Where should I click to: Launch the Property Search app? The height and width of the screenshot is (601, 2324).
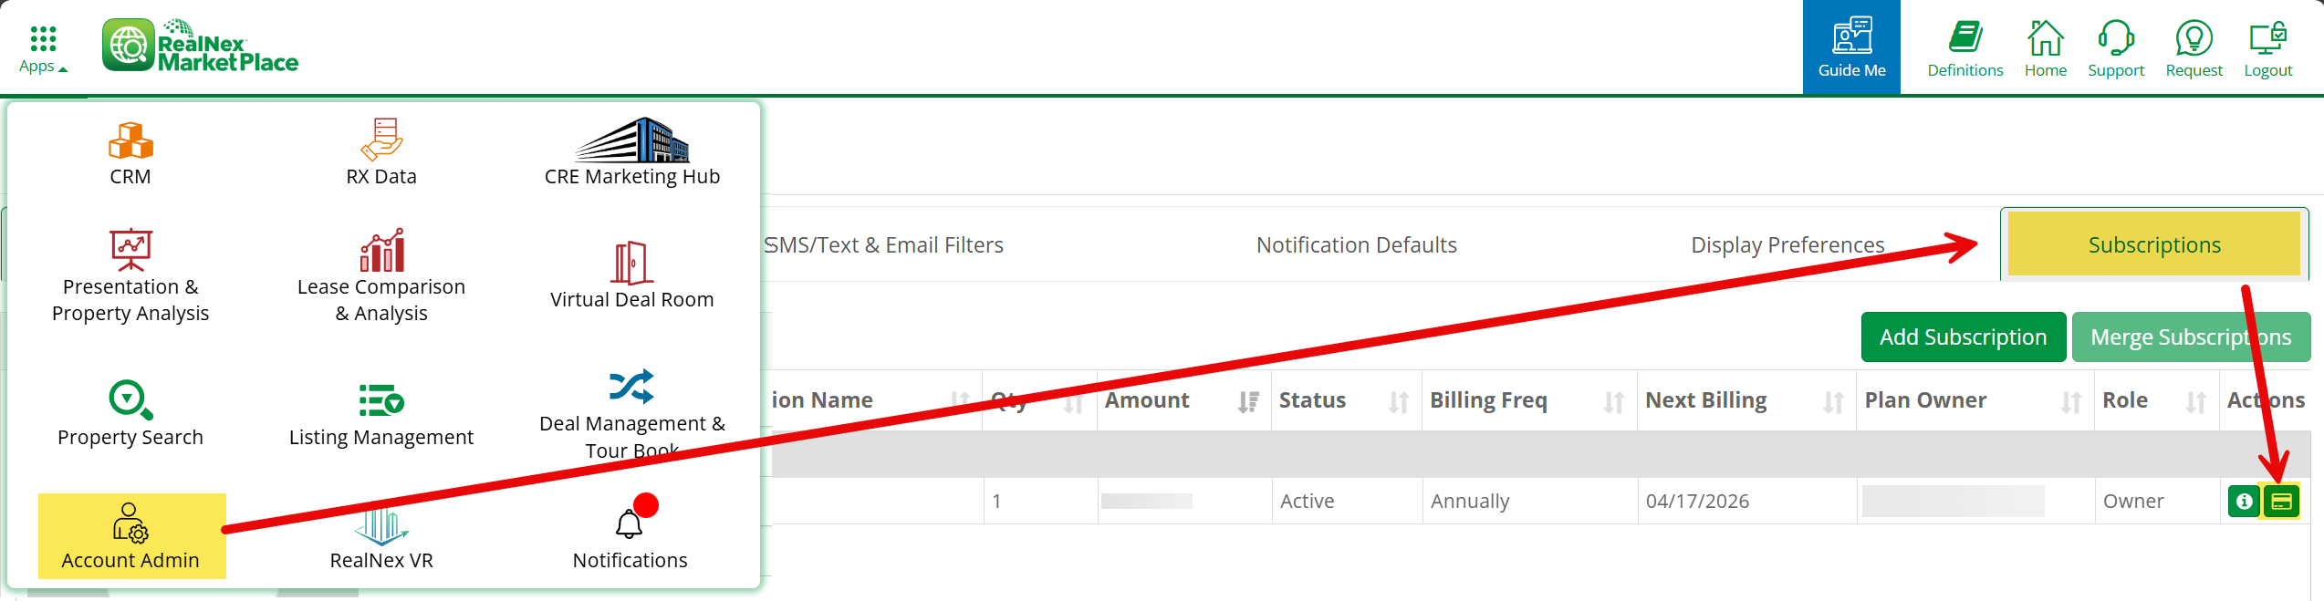coord(130,414)
